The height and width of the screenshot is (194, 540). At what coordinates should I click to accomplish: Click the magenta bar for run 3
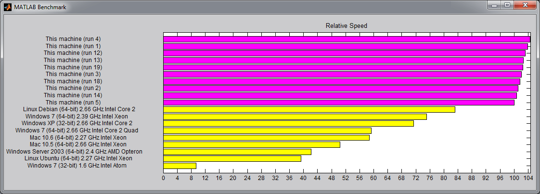342,75
